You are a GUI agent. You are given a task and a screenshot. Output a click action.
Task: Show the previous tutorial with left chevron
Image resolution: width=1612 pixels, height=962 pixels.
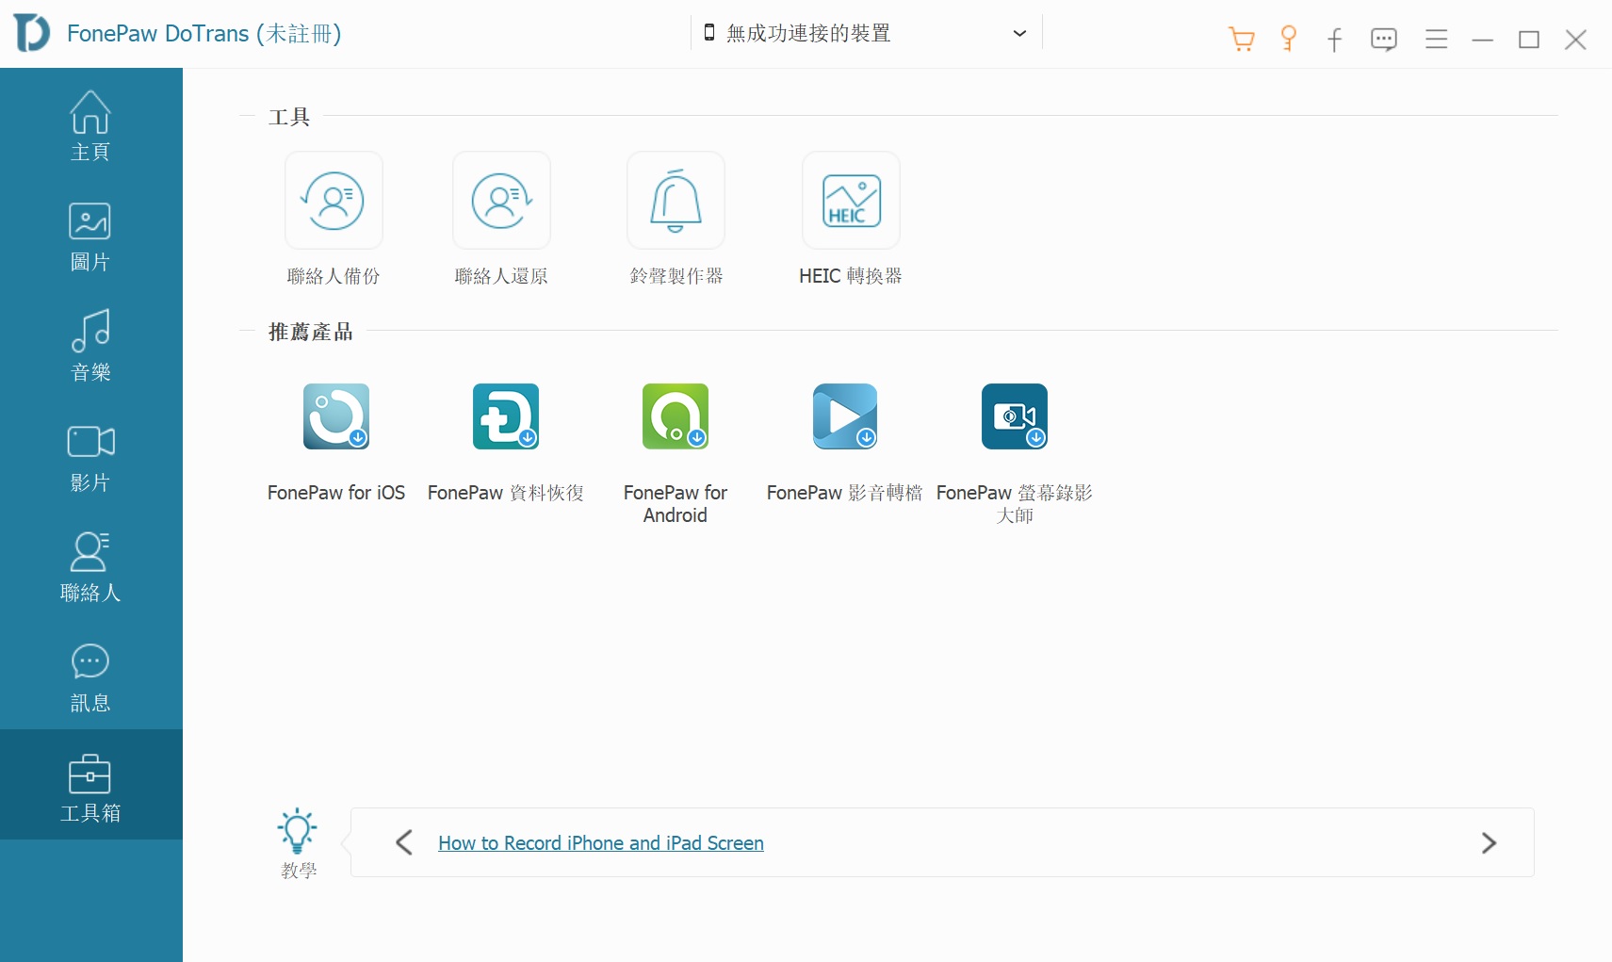click(x=404, y=842)
